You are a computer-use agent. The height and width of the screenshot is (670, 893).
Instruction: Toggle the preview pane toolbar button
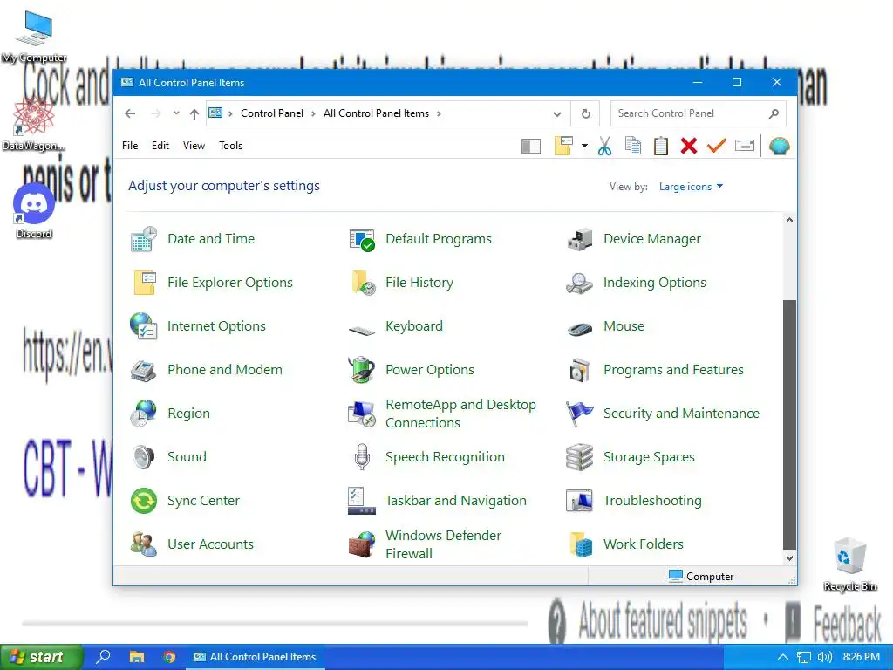(531, 147)
